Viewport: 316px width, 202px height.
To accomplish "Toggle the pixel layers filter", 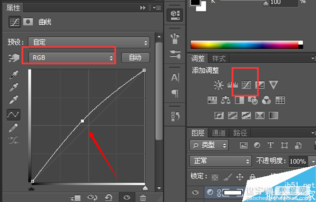I will point(244,145).
